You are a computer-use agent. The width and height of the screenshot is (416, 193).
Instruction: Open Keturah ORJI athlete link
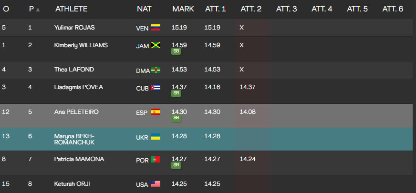click(73, 184)
